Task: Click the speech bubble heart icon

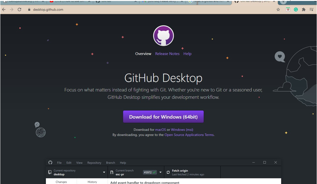Action: (280, 57)
